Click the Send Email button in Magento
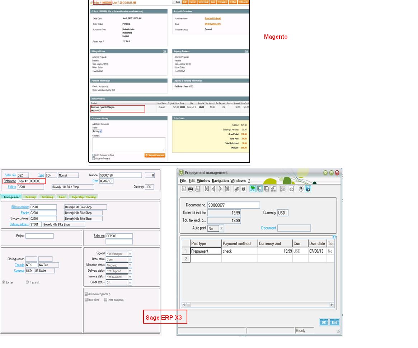 pos(203,2)
